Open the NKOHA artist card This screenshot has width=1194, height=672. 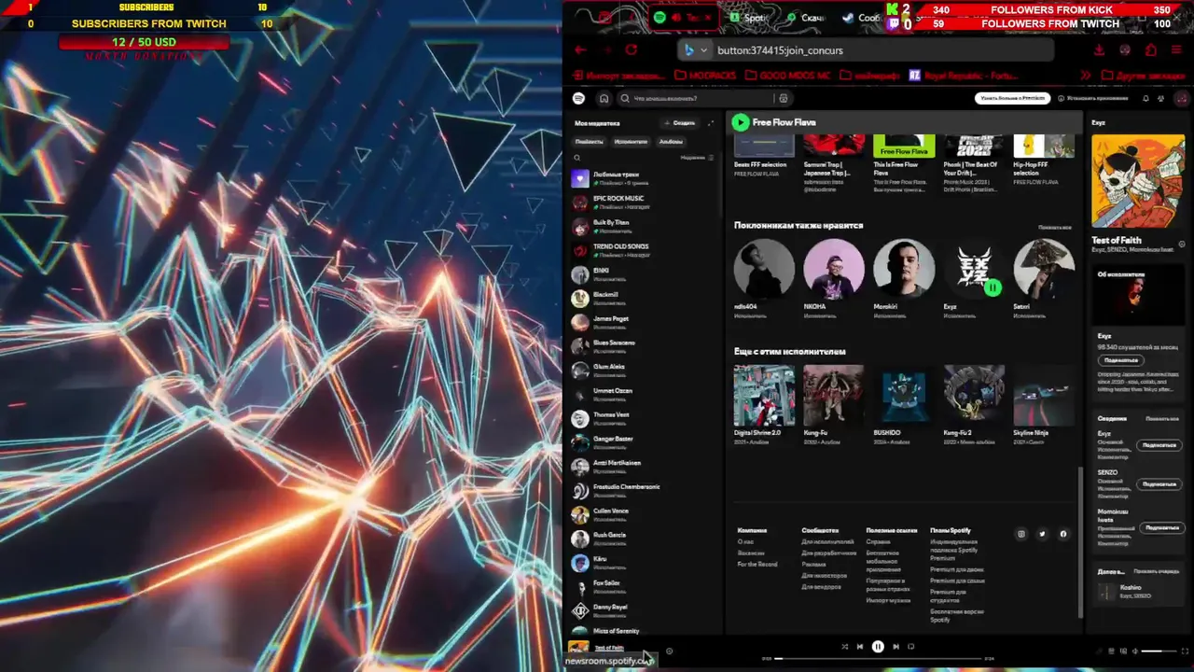coord(833,279)
